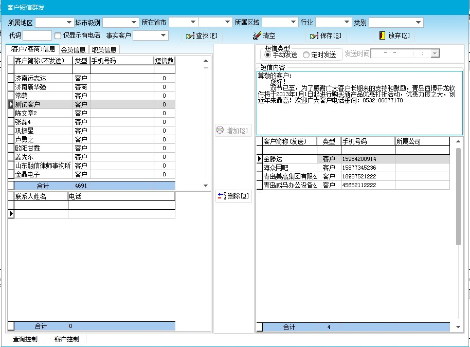Image resolution: width=470 pixels, height=347 pixels.
Task: Click the 客户简称(不发送) column header
Action: (44, 61)
